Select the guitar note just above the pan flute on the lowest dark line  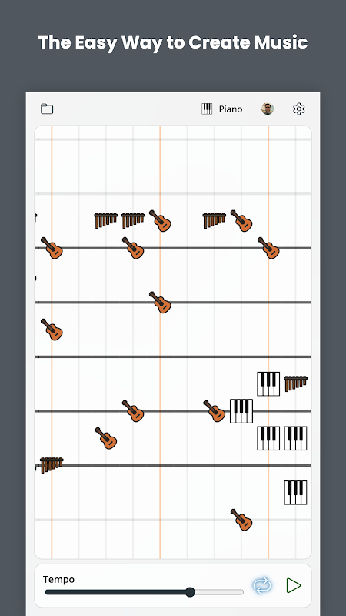[x=106, y=438]
